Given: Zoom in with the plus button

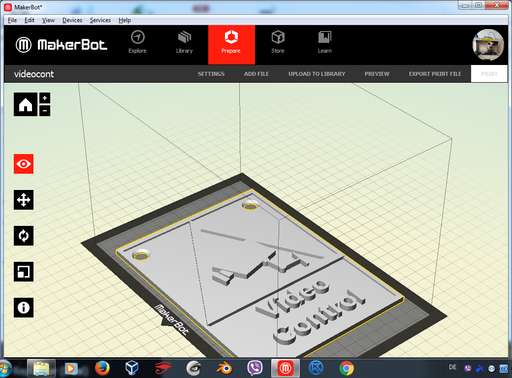Looking at the screenshot, I should [x=45, y=98].
